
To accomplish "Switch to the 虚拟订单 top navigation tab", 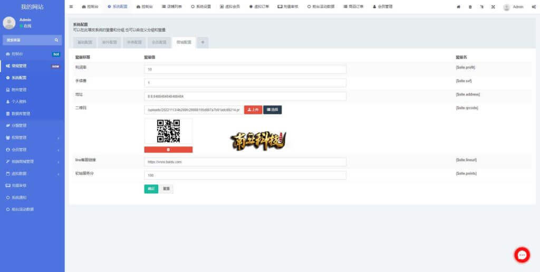I will click(259, 6).
